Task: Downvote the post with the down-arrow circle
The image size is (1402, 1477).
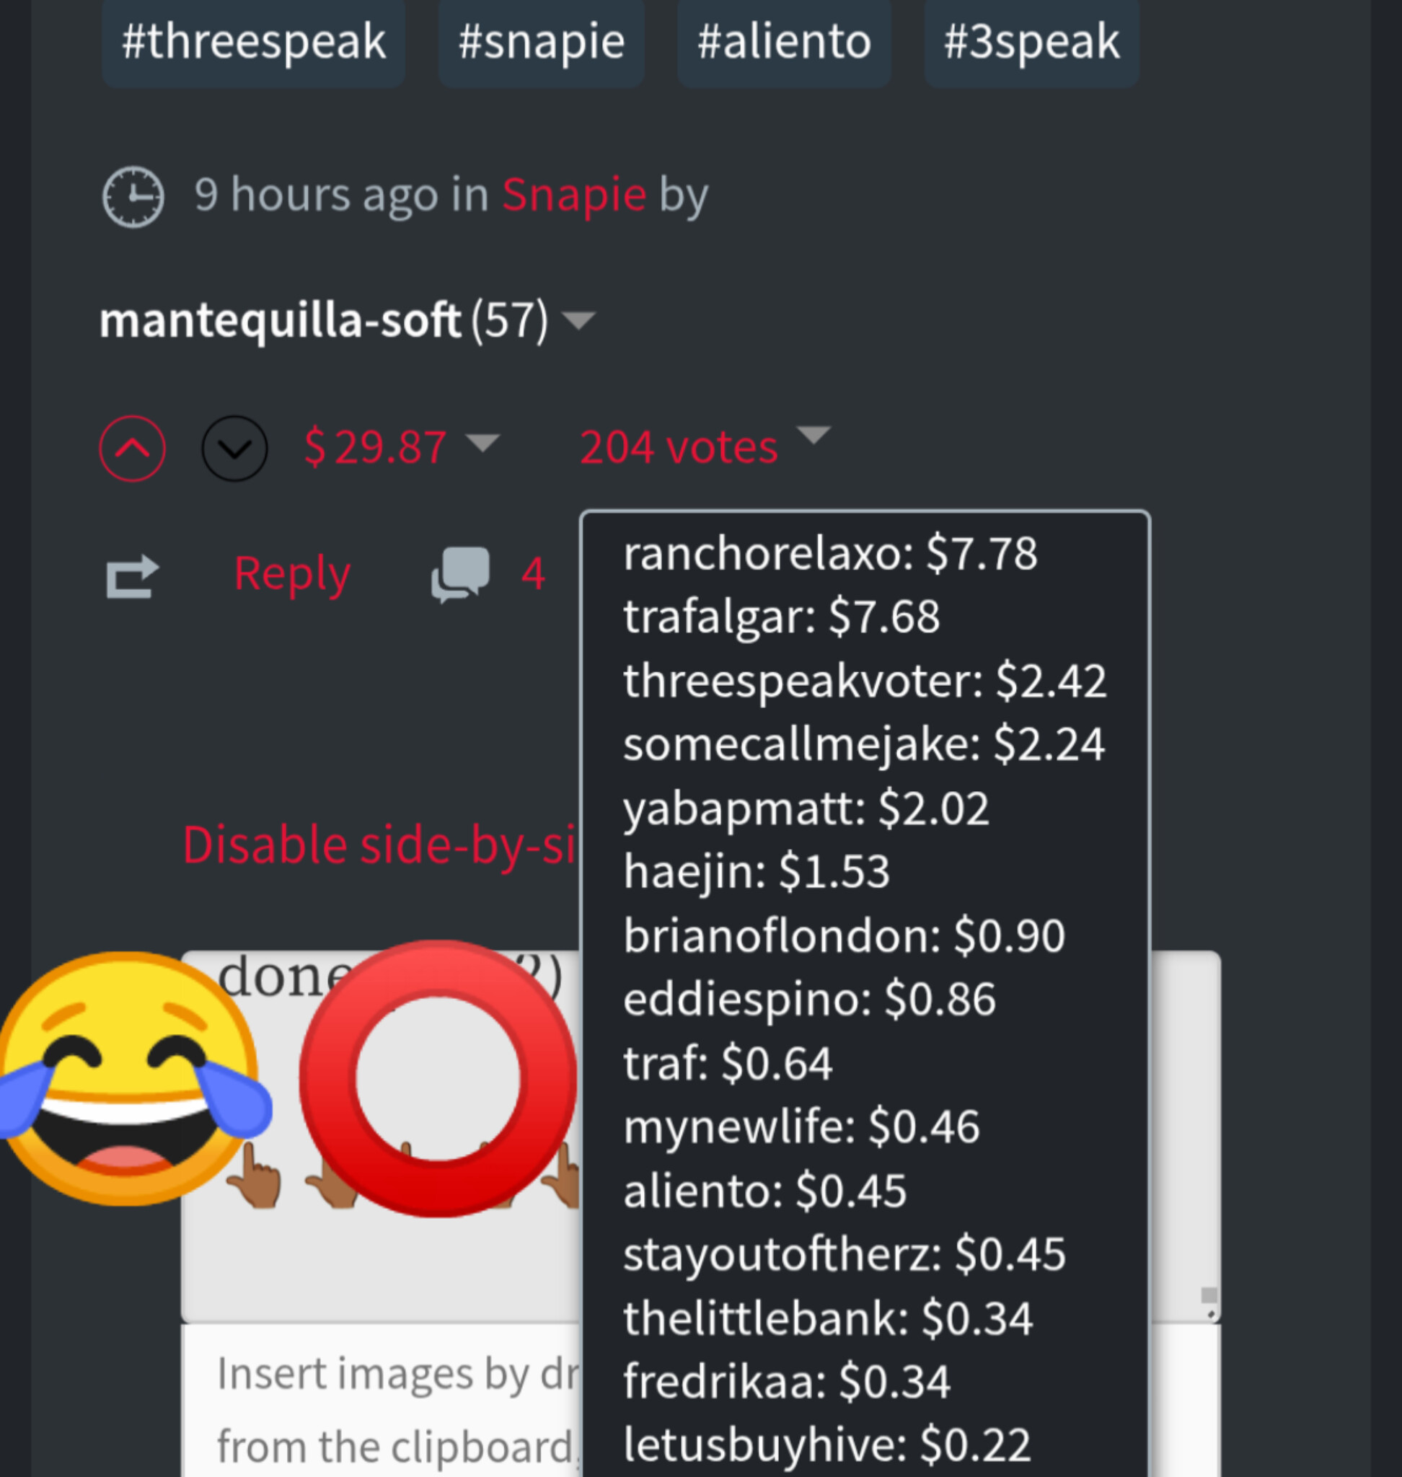Action: [x=234, y=449]
